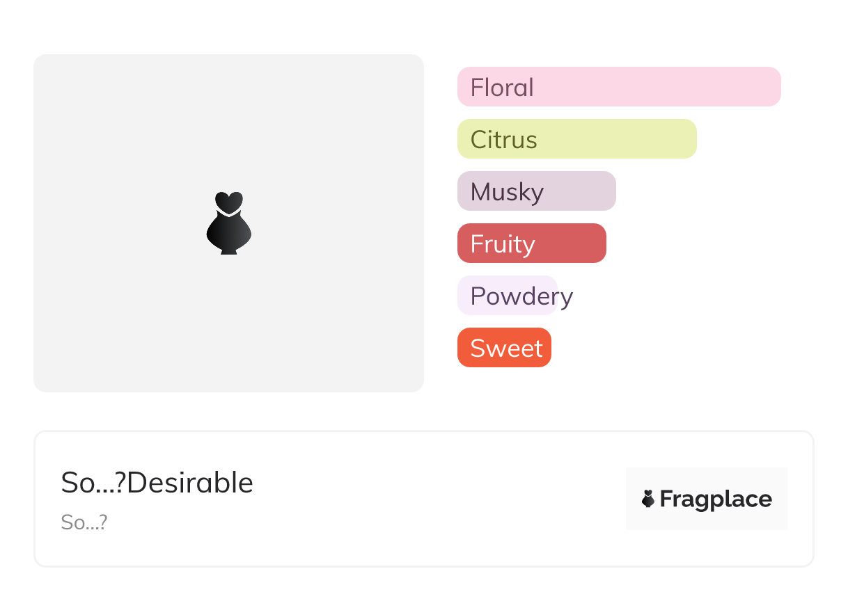Click the word 'Floral' label
This screenshot has width=848, height=601.
(502, 88)
